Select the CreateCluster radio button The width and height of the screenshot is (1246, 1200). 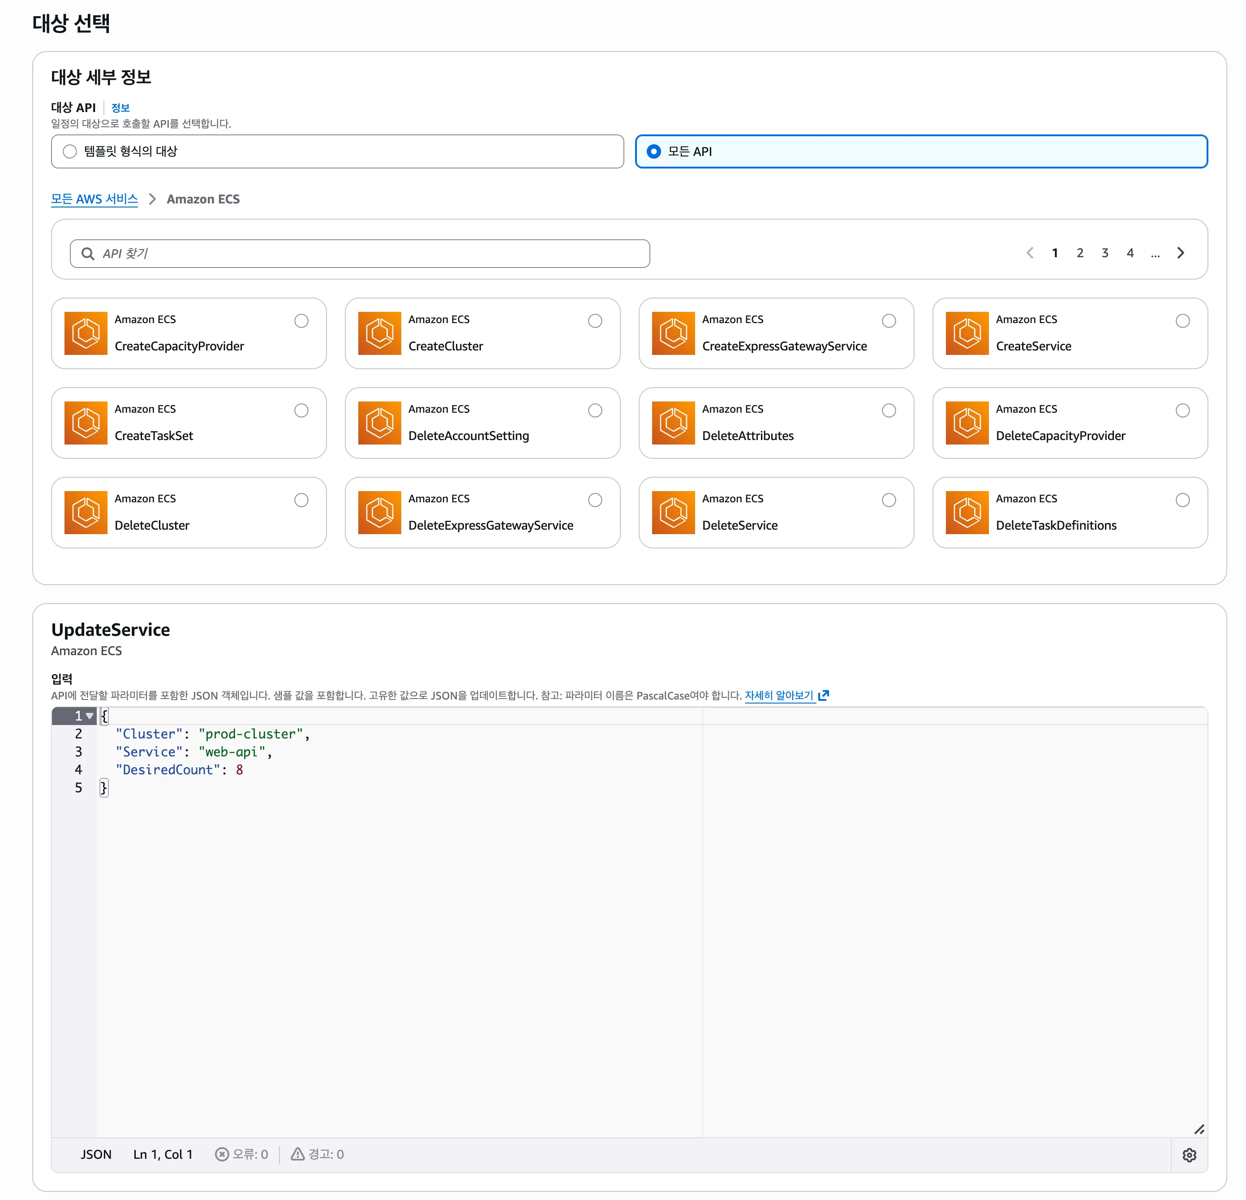(595, 320)
